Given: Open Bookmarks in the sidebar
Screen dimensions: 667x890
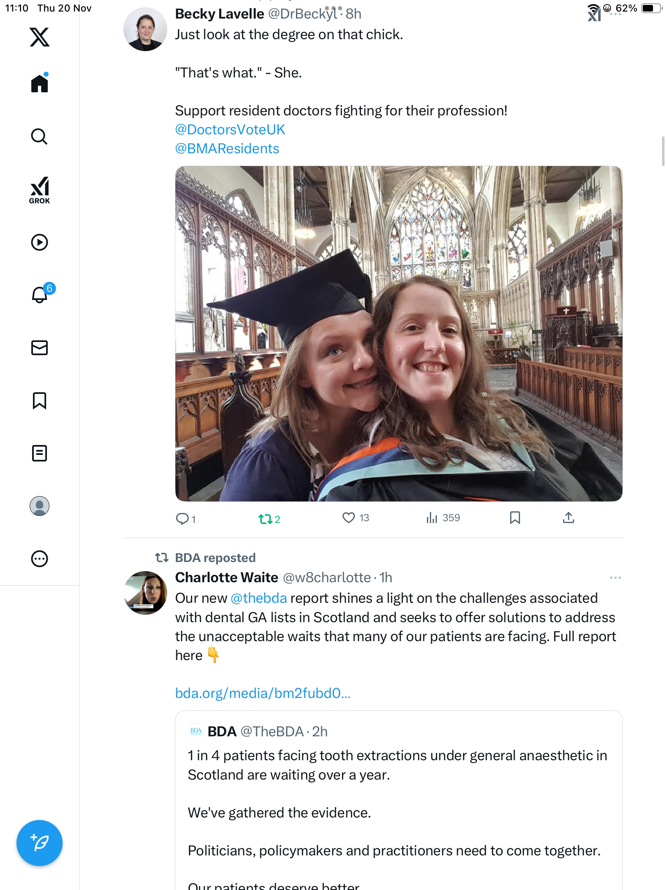Looking at the screenshot, I should click(x=40, y=400).
